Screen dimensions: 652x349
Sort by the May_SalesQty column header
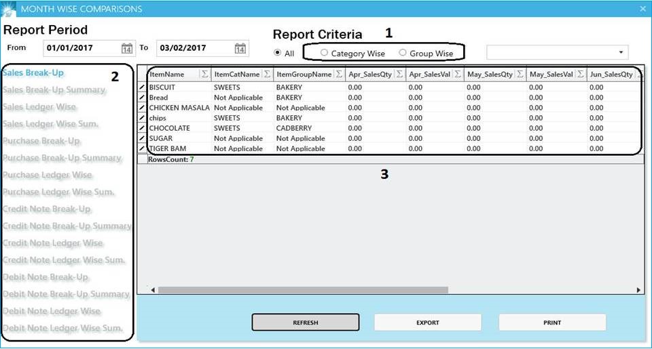pos(490,75)
